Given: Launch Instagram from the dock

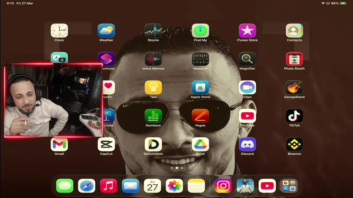Looking at the screenshot, I should [x=223, y=186].
